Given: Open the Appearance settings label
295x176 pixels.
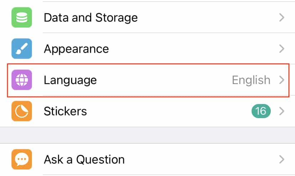Looking at the screenshot, I should pos(76,49).
